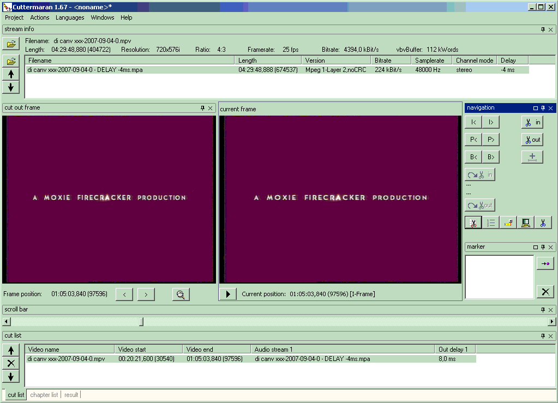The width and height of the screenshot is (558, 403).
Task: Click inside the marker list box
Action: click(x=499, y=277)
